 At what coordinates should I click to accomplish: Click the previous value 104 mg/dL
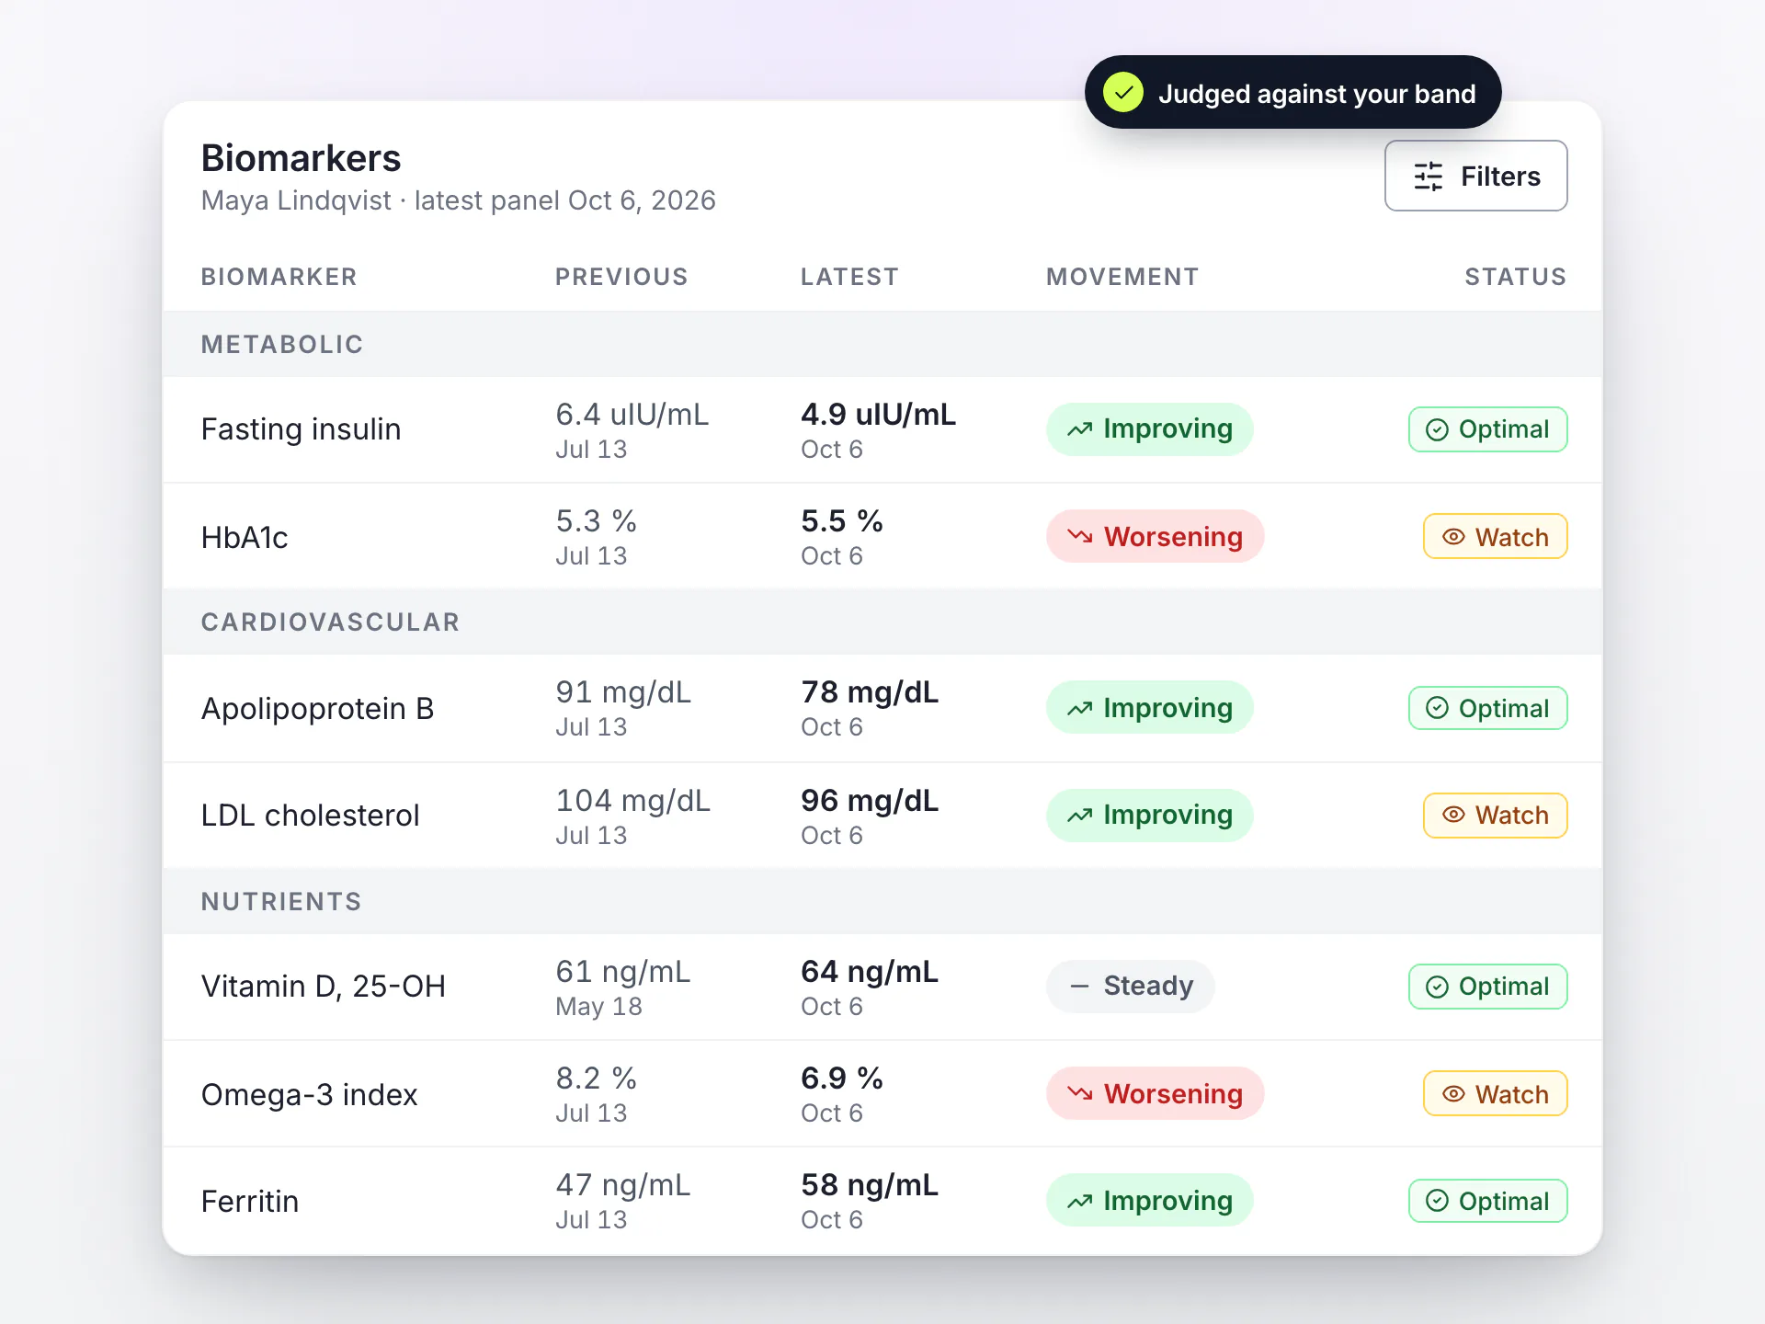click(632, 801)
